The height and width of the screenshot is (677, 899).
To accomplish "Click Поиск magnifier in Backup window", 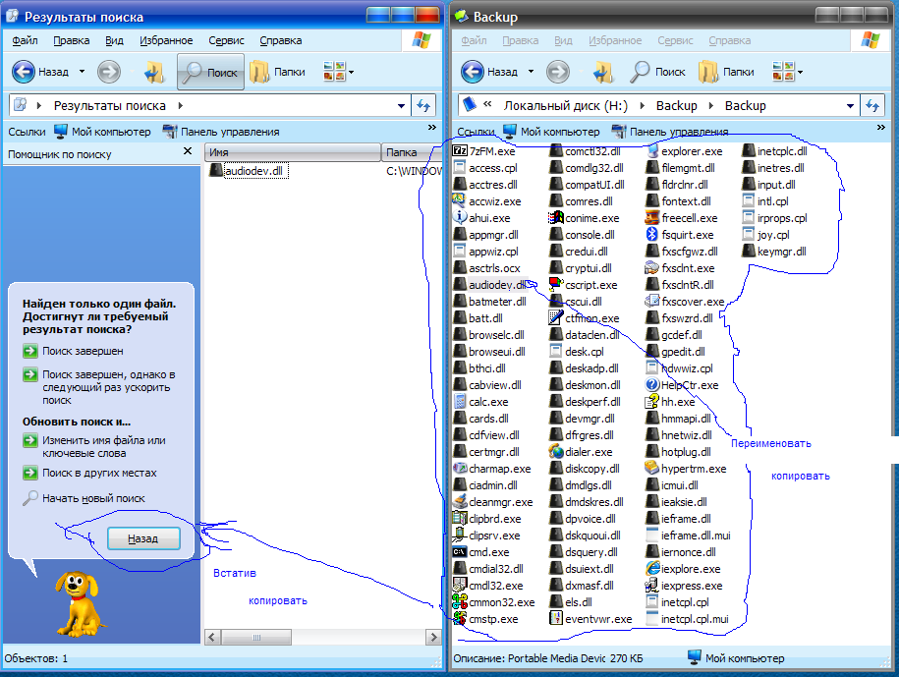I will tap(640, 72).
